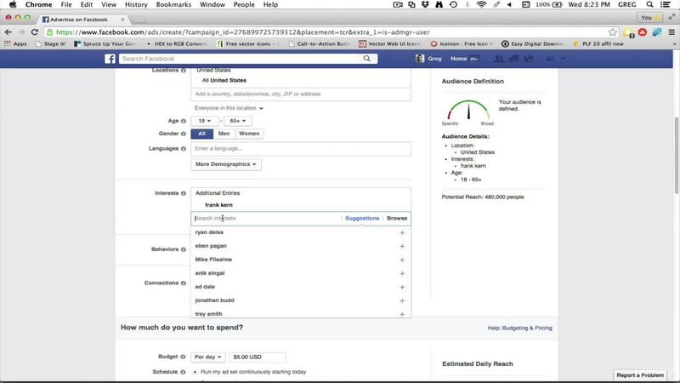
Task: Click the page vertical scrollbar
Action: click(676, 155)
